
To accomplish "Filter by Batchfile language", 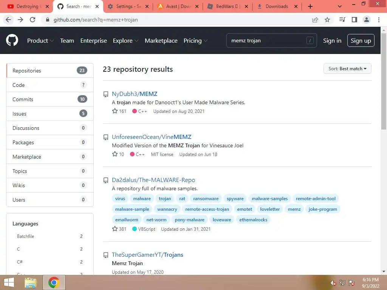I will 50,236.
